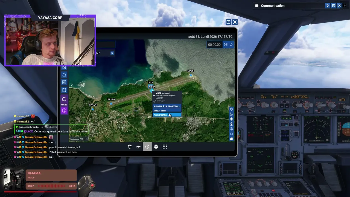Click the YAYAAA CORP webcam title

pos(50,18)
